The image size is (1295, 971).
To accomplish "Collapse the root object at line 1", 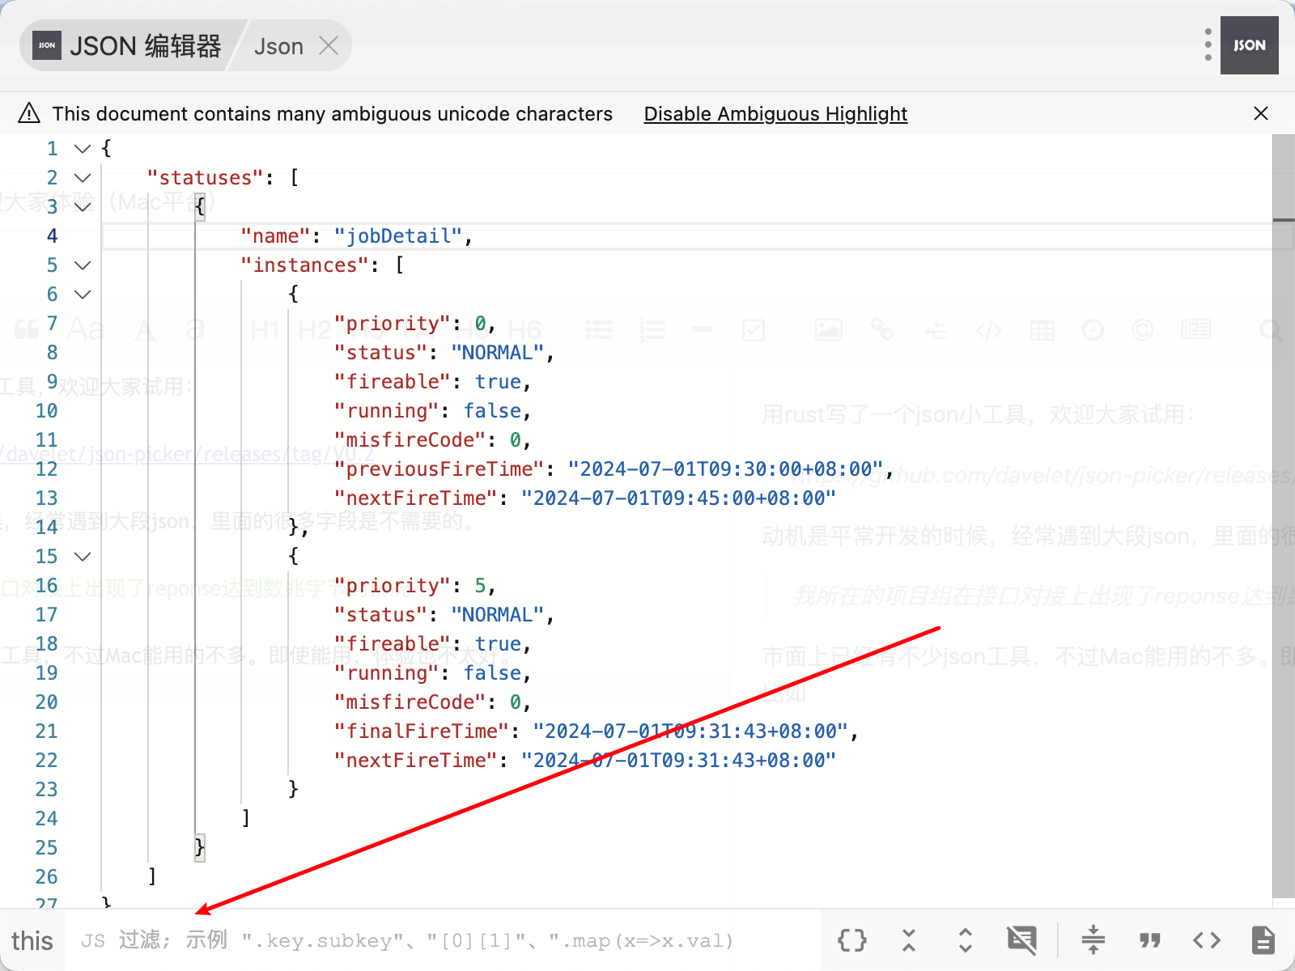I will click(x=83, y=149).
